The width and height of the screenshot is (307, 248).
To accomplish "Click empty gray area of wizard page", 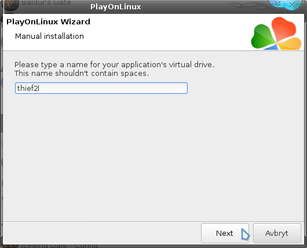I will pyautogui.click(x=153, y=156).
